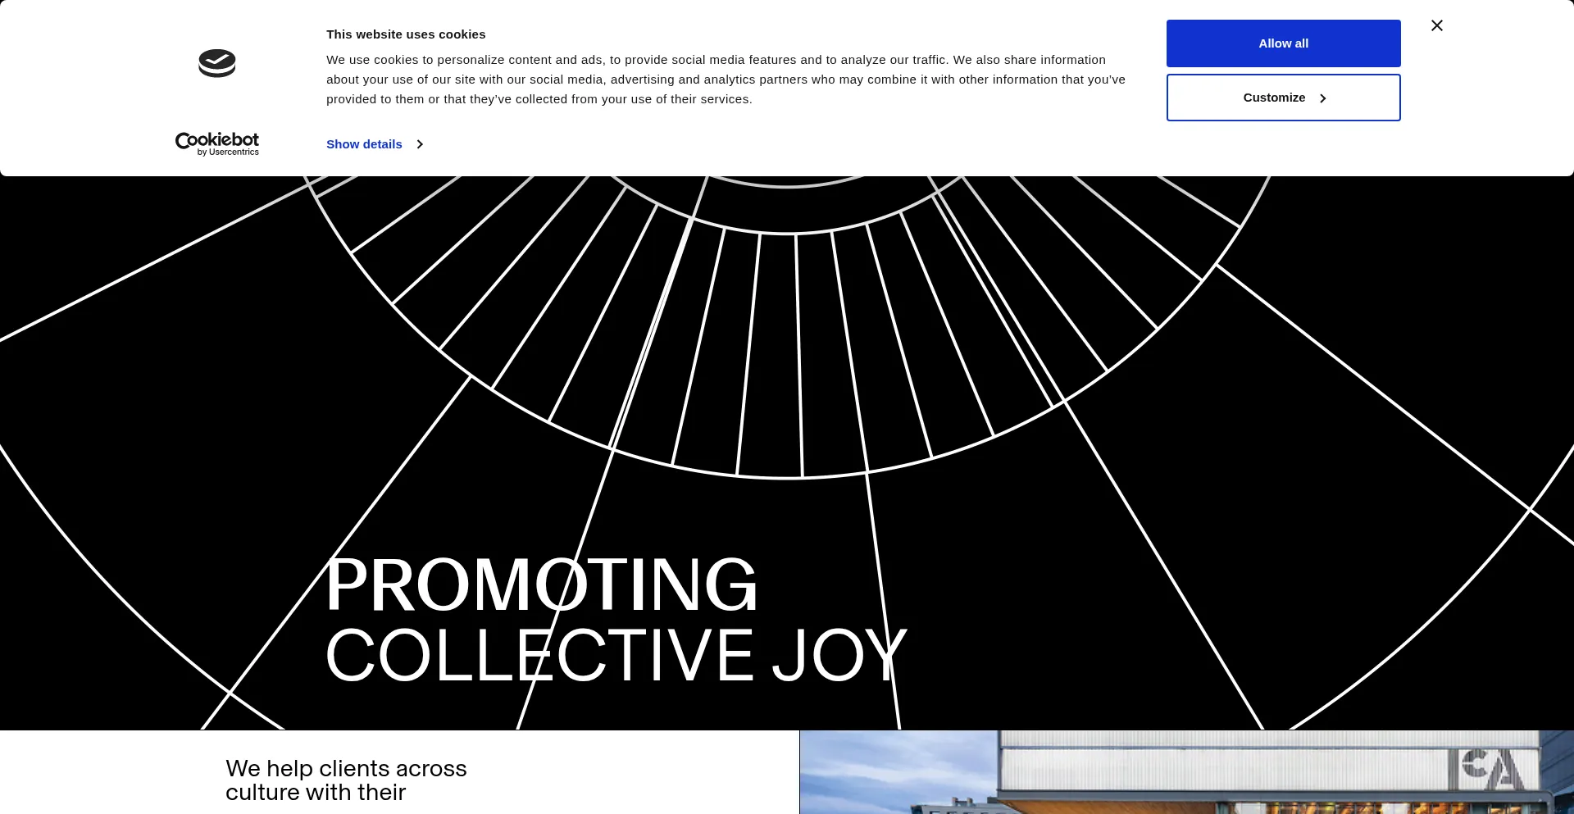Open the building photo thumbnail
Viewport: 1574px width, 814px height.
point(1186,772)
